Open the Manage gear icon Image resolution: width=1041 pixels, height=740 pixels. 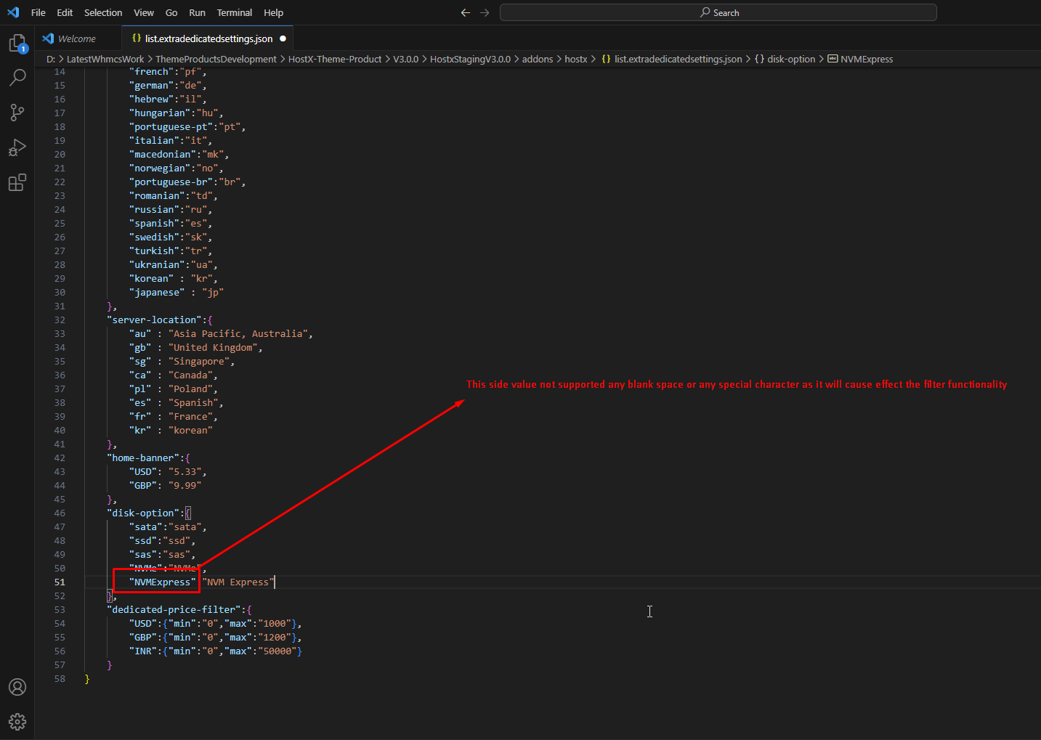17,721
